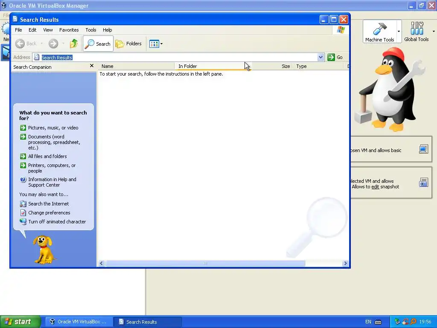
Task: Click the Snapshots tool icon in VirtualBox panel
Action: point(423,182)
